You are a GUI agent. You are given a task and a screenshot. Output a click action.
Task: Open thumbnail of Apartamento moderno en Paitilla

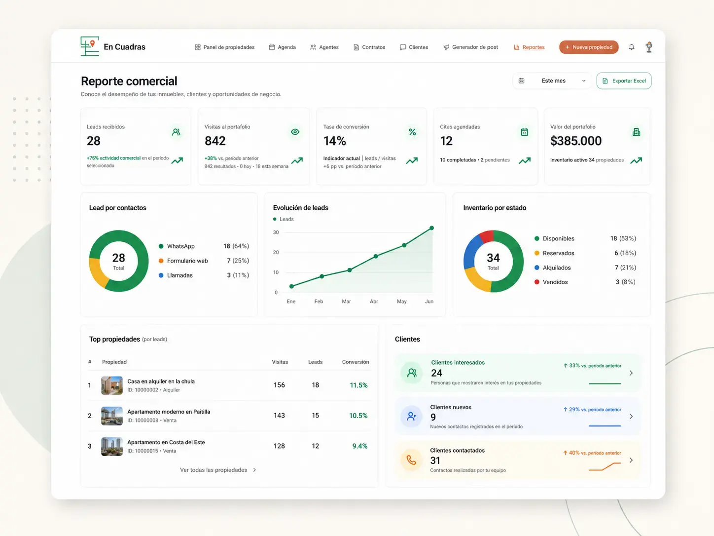pyautogui.click(x=112, y=416)
